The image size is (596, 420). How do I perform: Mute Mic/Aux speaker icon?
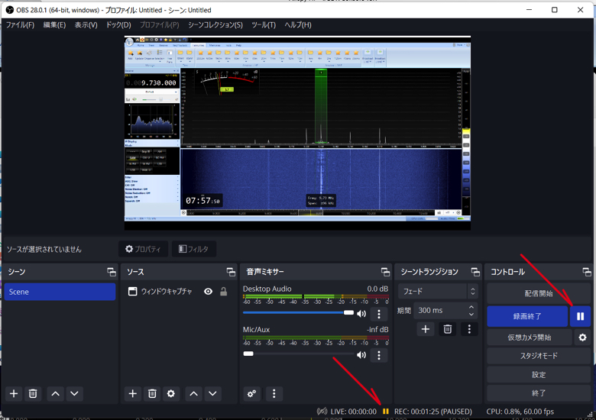pos(361,355)
